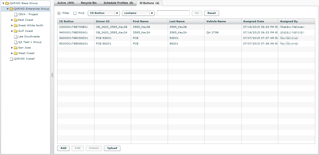Click the QA Test 1 Group document icon
Screen dimensions: 319x155
[15, 42]
